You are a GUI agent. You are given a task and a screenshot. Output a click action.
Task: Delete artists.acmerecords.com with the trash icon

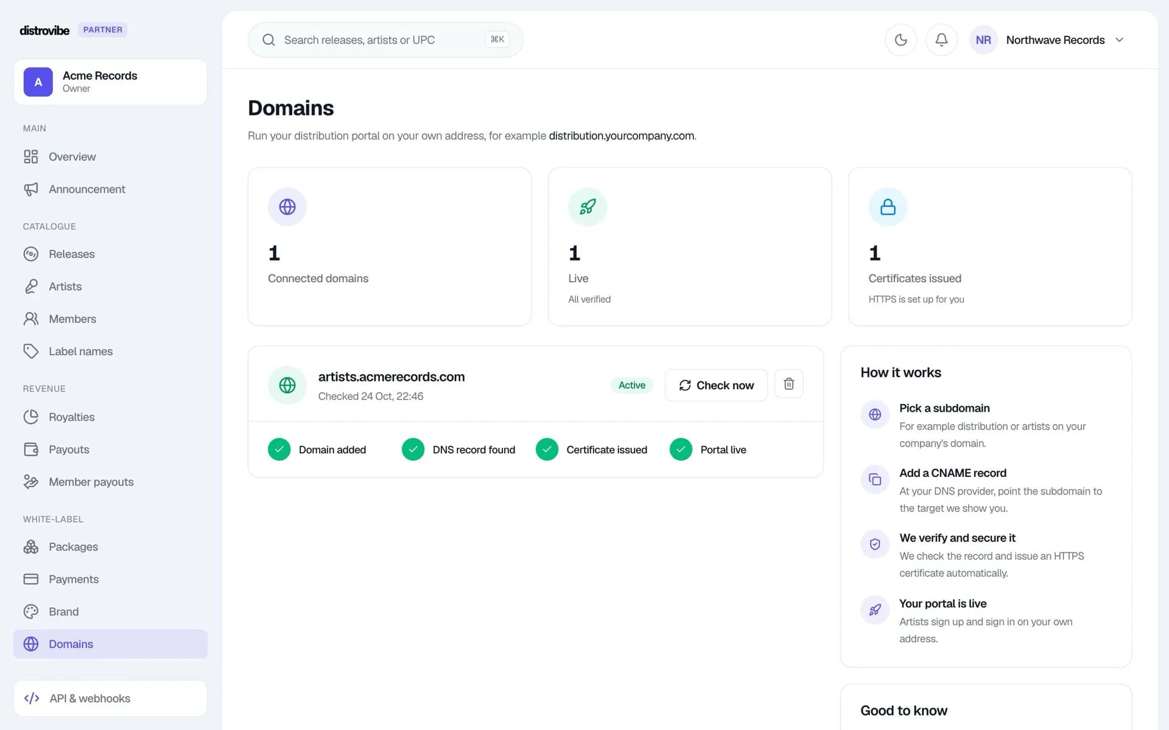788,384
